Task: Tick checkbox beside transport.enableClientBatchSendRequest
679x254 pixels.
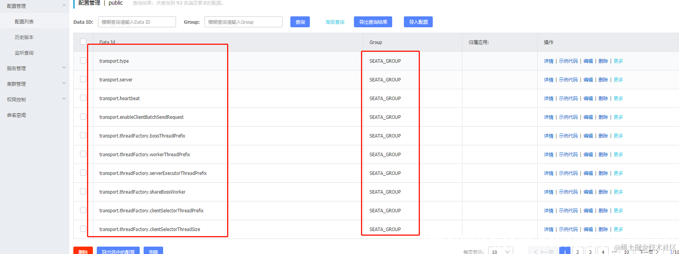Action: [83, 116]
